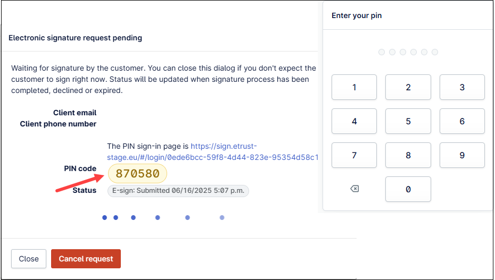
Task: Click the Enter your pin header
Action: 357,16
